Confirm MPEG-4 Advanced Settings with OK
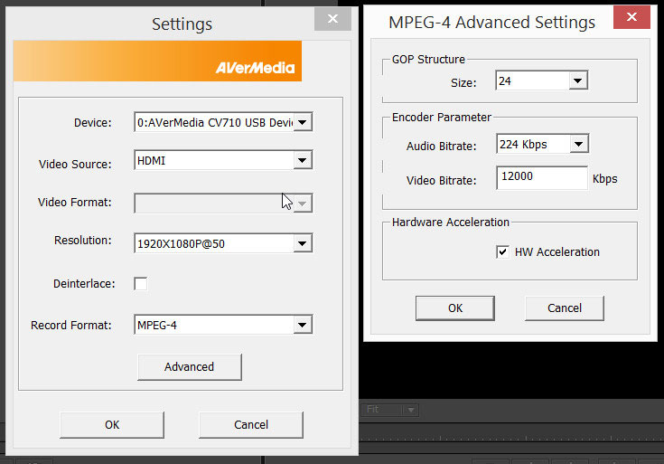664x464 pixels. point(455,308)
